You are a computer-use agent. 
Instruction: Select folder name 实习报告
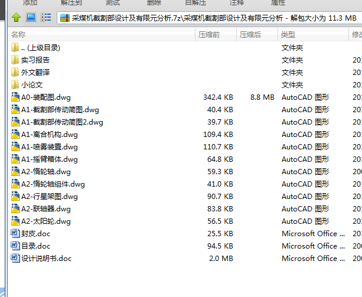[x=35, y=60]
